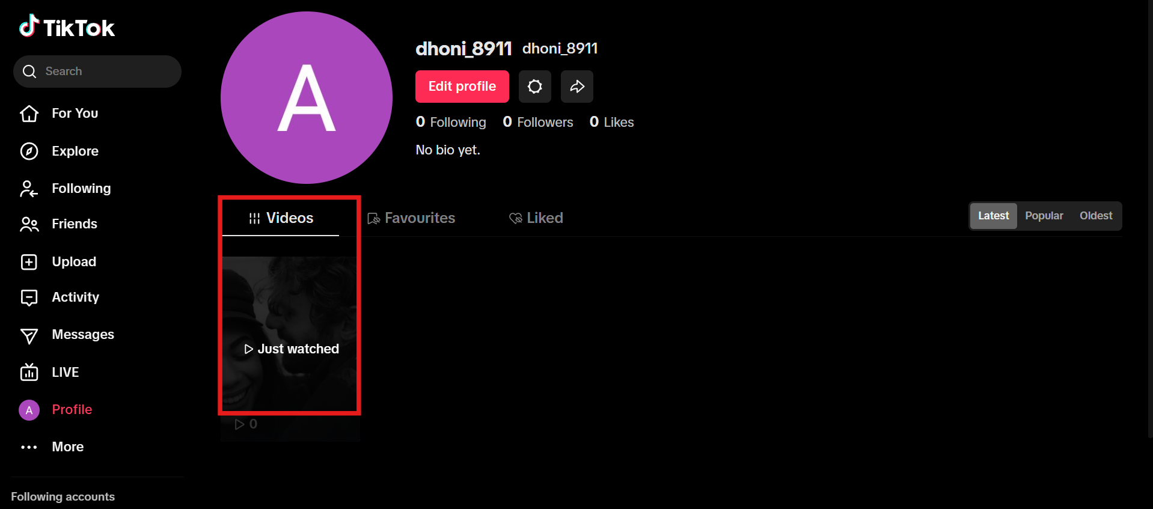Sort videos by Popular
The image size is (1153, 509).
click(x=1044, y=216)
